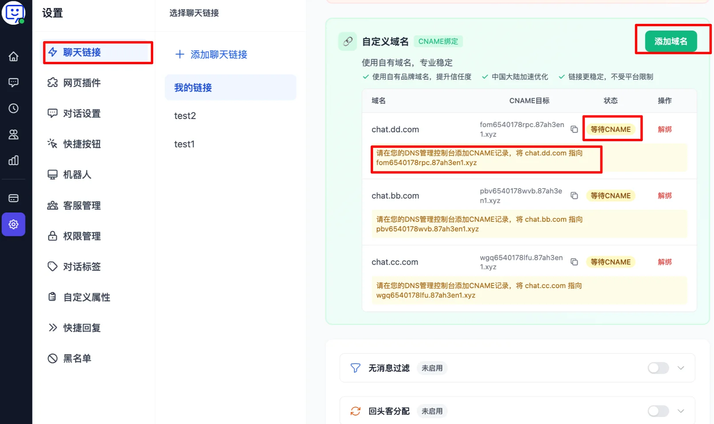This screenshot has height=424, width=714.
Task: Click the contacts icon in the left sidebar
Action: (14, 135)
